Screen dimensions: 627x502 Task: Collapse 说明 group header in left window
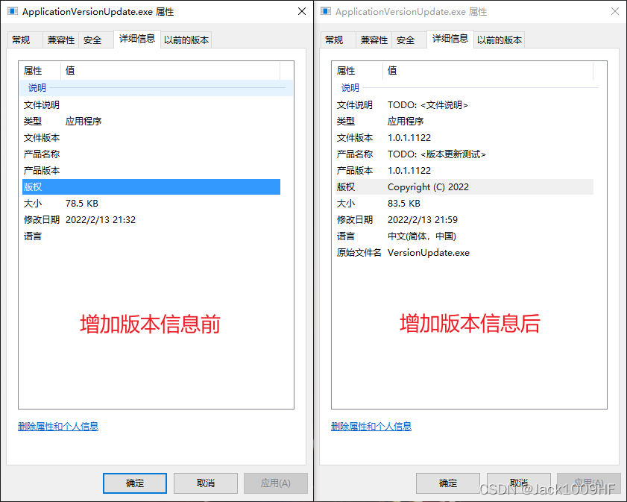tap(156, 87)
